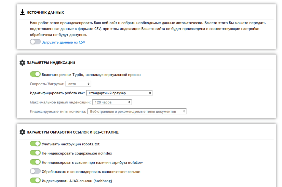
Task: Toggle off Не индексировать содержимое noindex
Action: pos(35,153)
